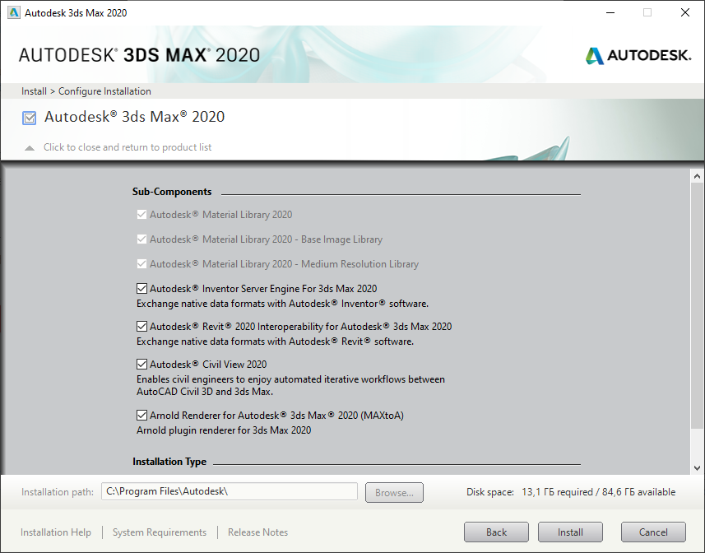Click the Autodesk logo in the header
705x553 pixels.
[x=638, y=56]
